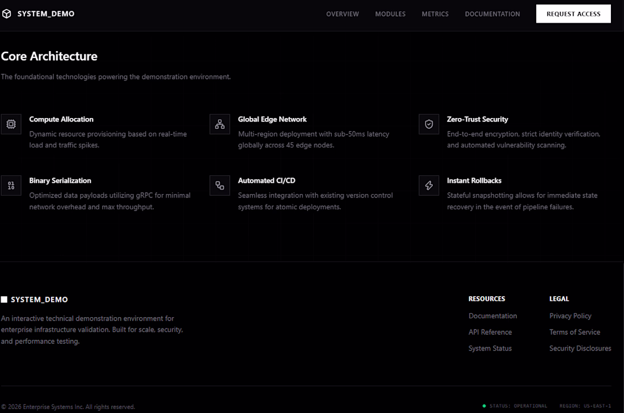624x413 pixels.
Task: Click the 'interactive technical demonstration' footer blurb
Action: [92, 330]
